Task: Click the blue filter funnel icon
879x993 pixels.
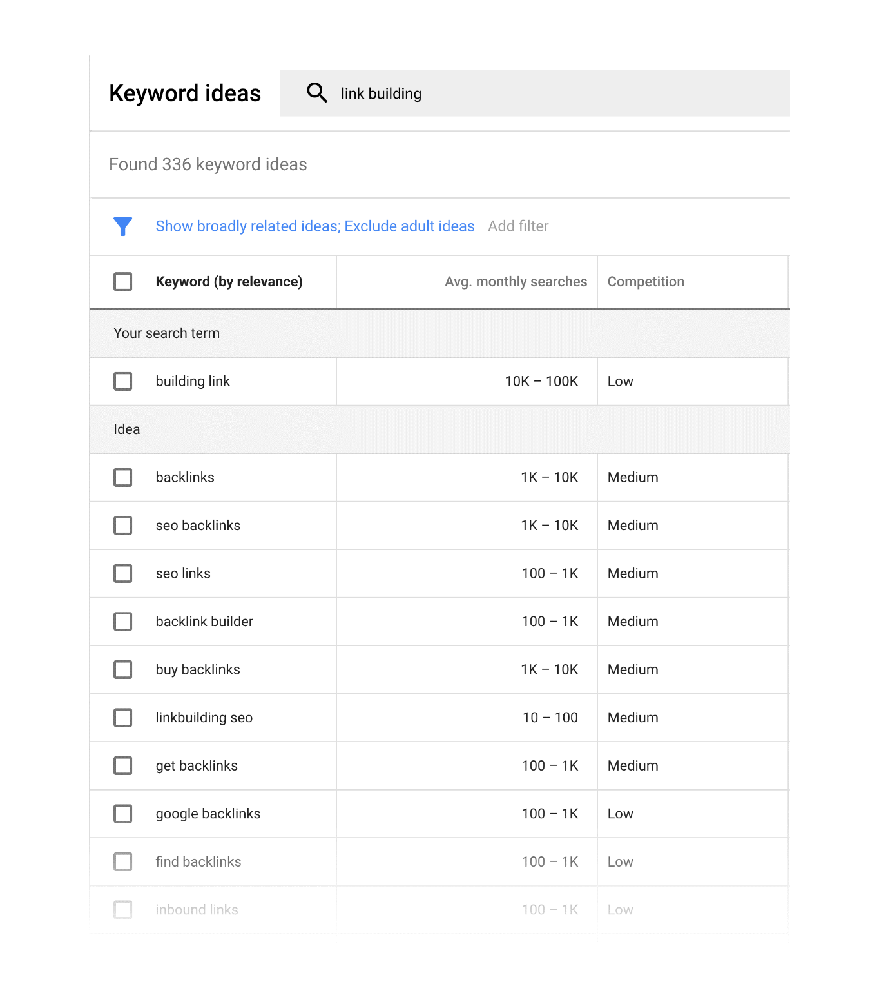Action: 122,226
